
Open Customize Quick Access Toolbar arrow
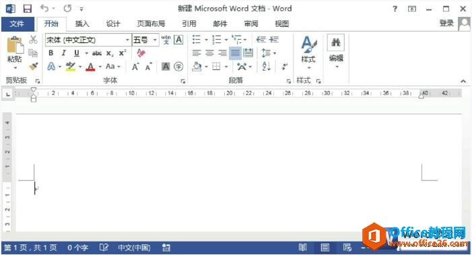[81, 9]
